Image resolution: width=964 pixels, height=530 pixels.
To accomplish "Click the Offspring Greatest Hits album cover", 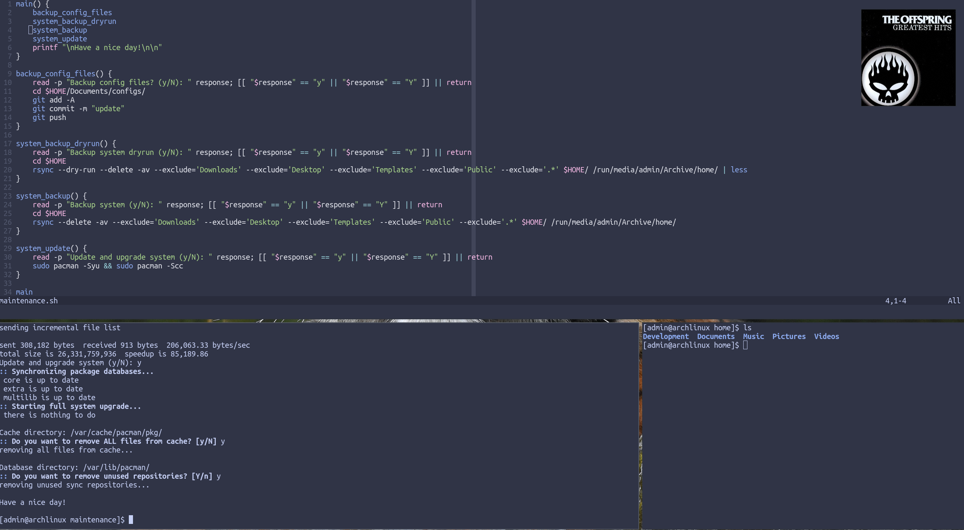I will click(908, 58).
